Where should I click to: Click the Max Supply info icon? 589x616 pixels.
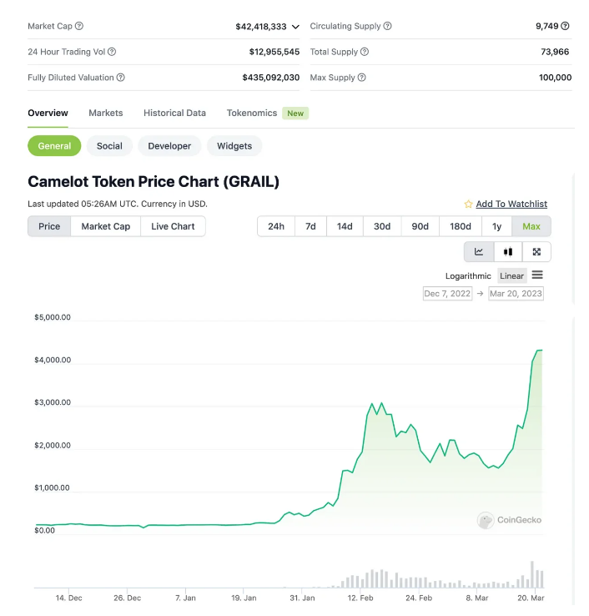click(x=361, y=78)
